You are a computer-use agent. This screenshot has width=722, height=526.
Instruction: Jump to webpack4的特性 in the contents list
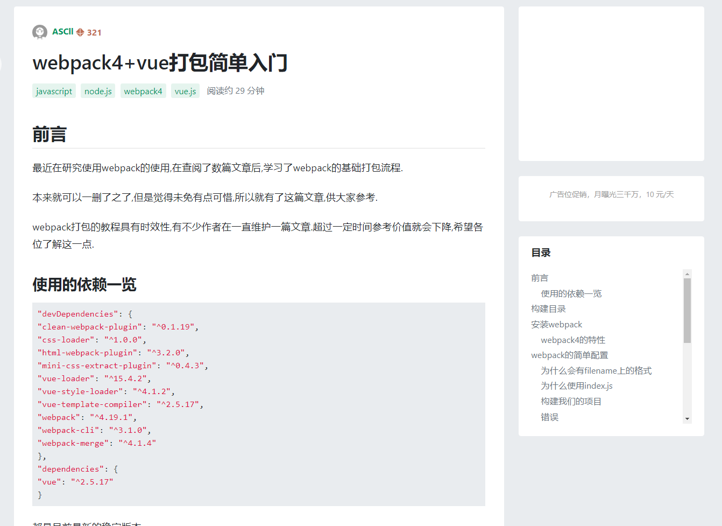pyautogui.click(x=573, y=340)
